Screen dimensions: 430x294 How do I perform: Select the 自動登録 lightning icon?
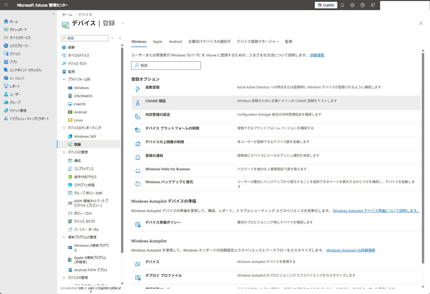coord(138,89)
